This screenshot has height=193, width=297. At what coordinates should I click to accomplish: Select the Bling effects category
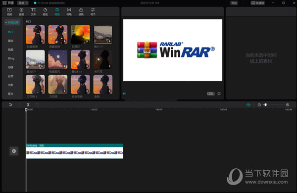(11, 58)
